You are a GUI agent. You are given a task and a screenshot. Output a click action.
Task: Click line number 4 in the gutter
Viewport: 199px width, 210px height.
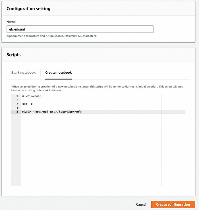click(x=17, y=108)
